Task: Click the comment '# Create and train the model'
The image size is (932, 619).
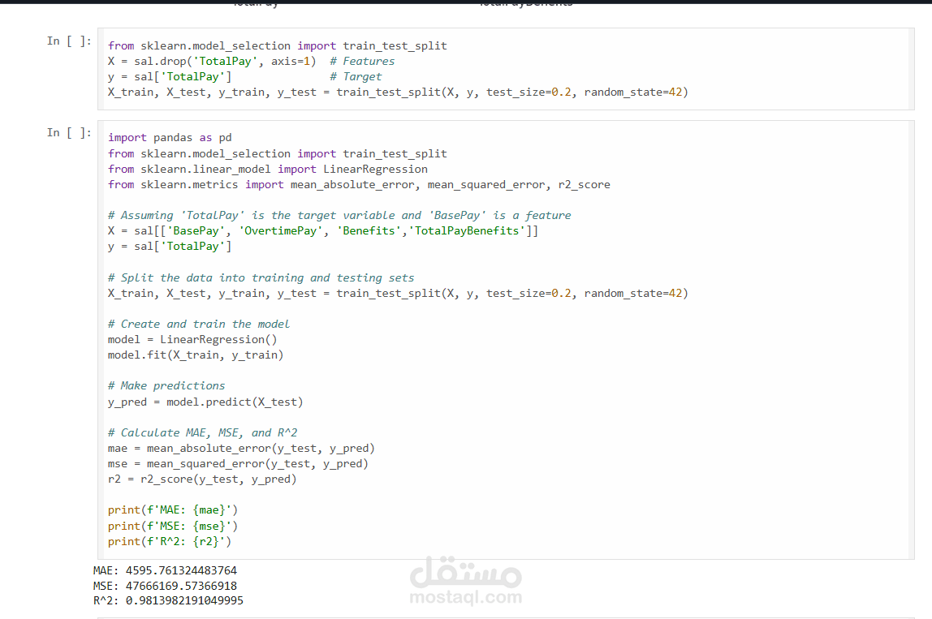Action: pyautogui.click(x=199, y=325)
